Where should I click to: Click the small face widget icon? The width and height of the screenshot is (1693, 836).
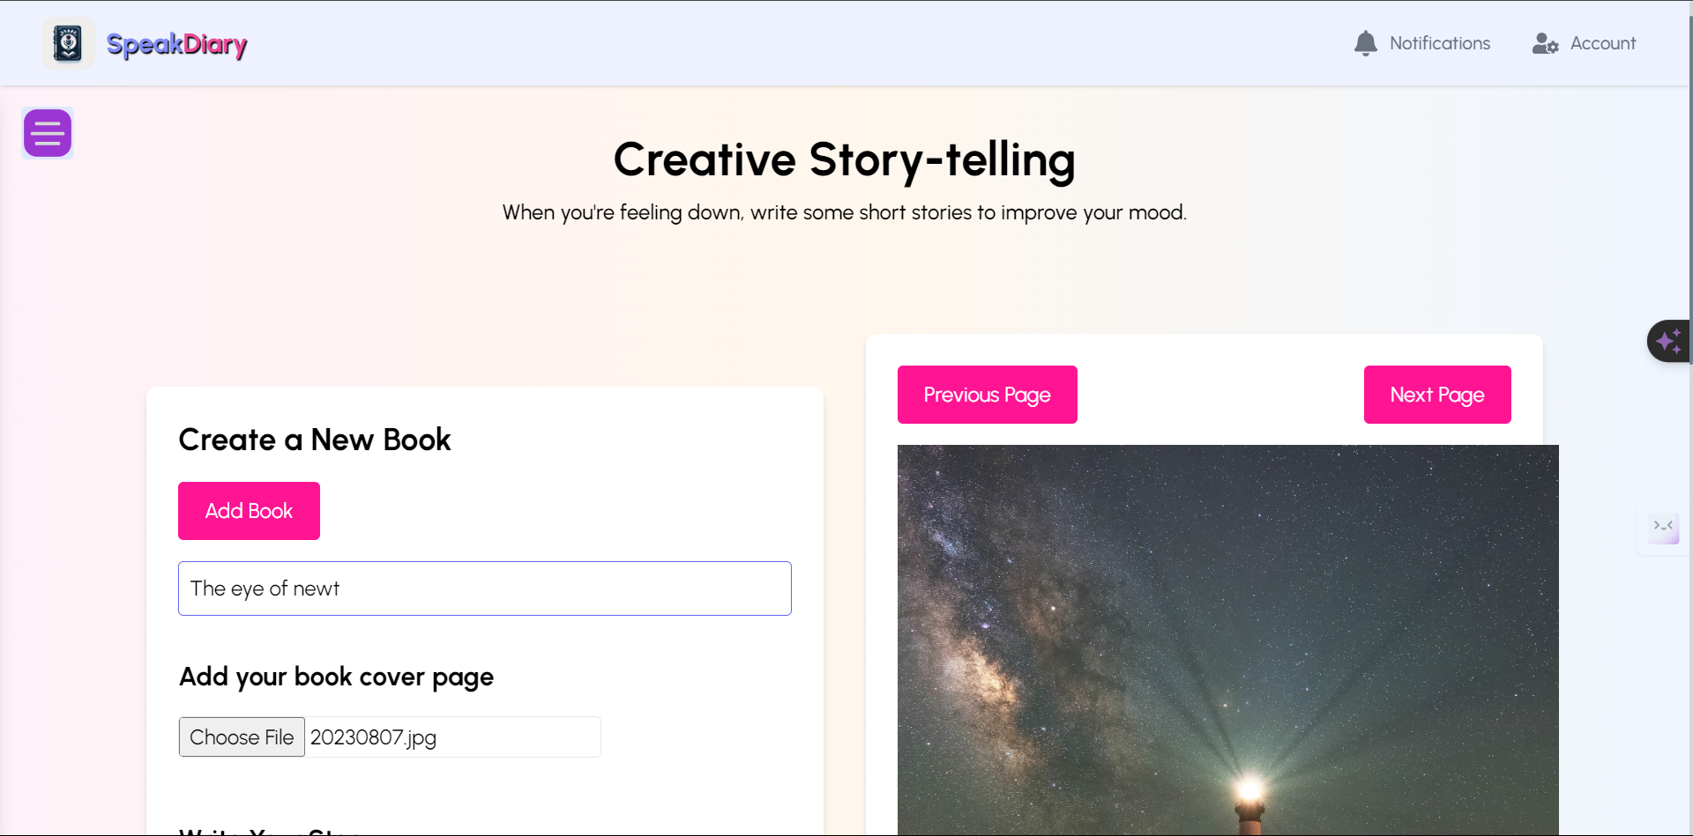1663,528
